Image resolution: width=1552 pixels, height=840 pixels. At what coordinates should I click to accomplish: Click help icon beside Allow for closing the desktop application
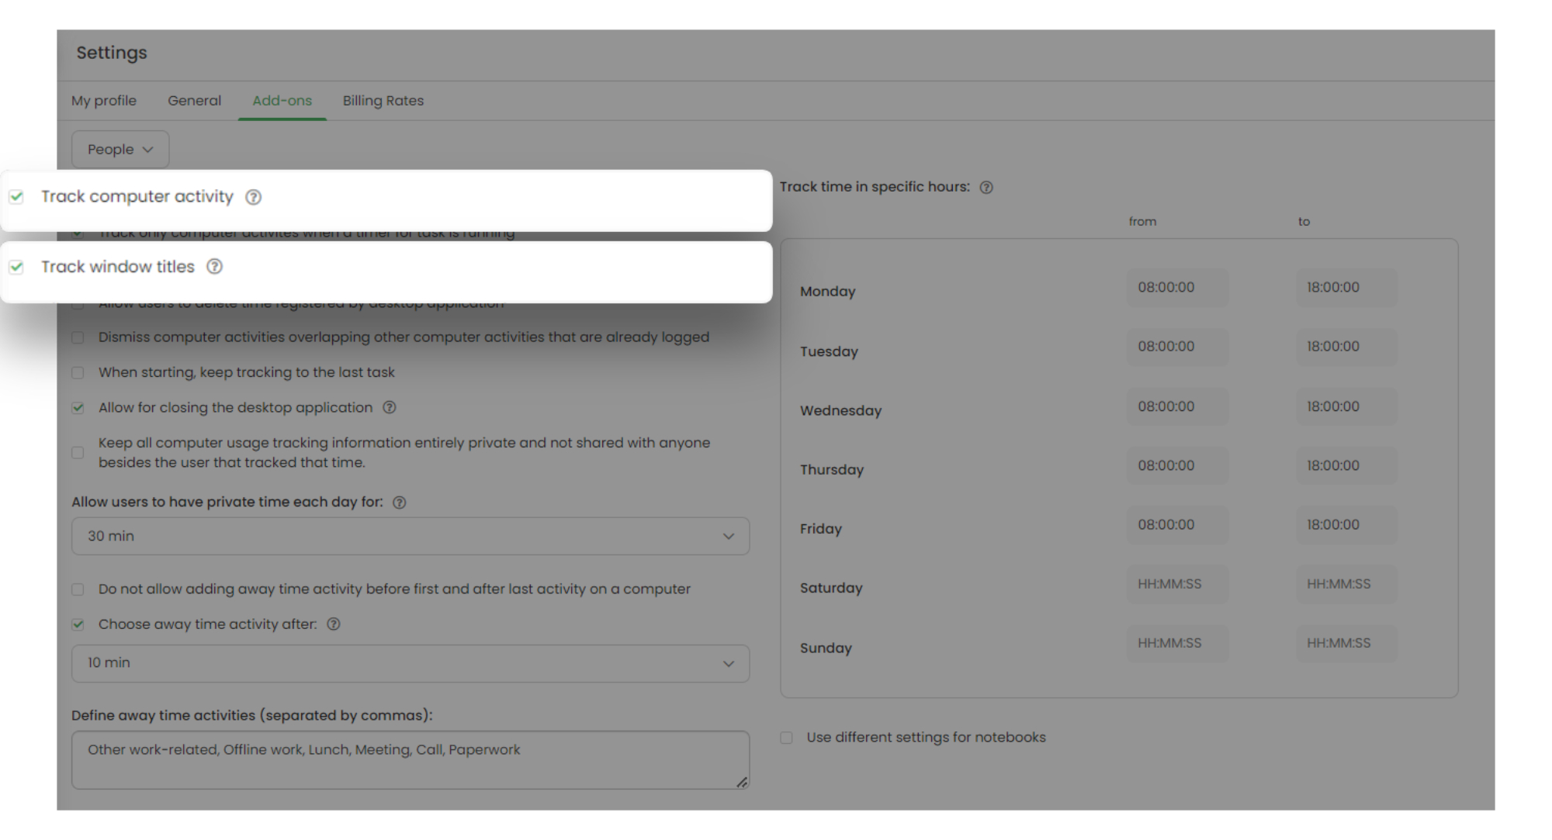pyautogui.click(x=390, y=408)
